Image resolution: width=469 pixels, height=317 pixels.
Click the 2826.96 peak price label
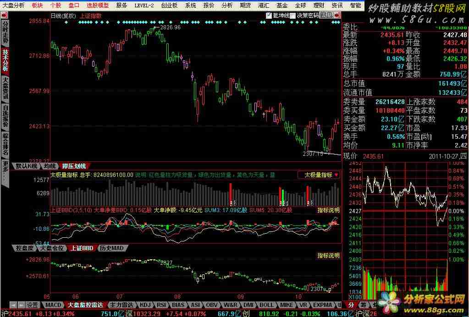click(x=170, y=27)
